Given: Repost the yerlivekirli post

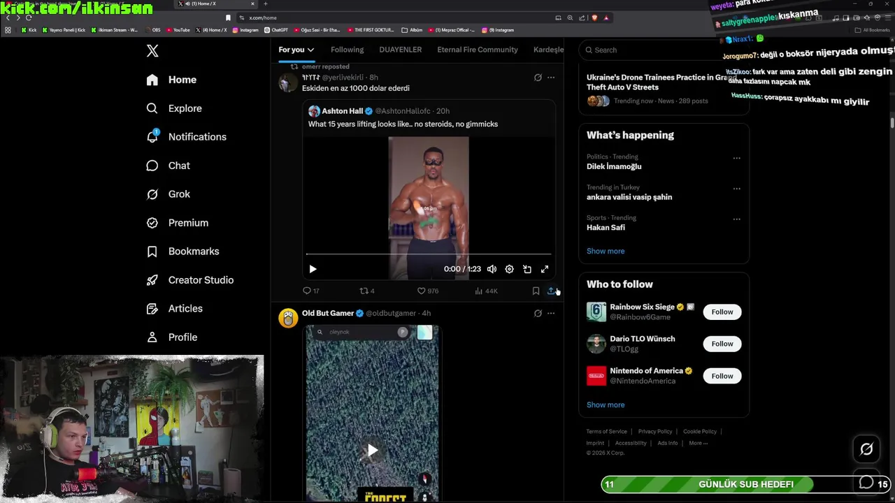Looking at the screenshot, I should click(x=366, y=291).
